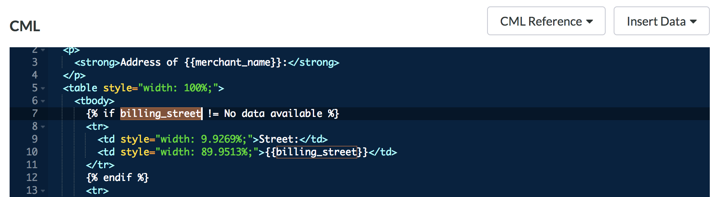Viewport: 717px width, 197px height.
Task: Open the Insert Data dropdown
Action: [661, 21]
